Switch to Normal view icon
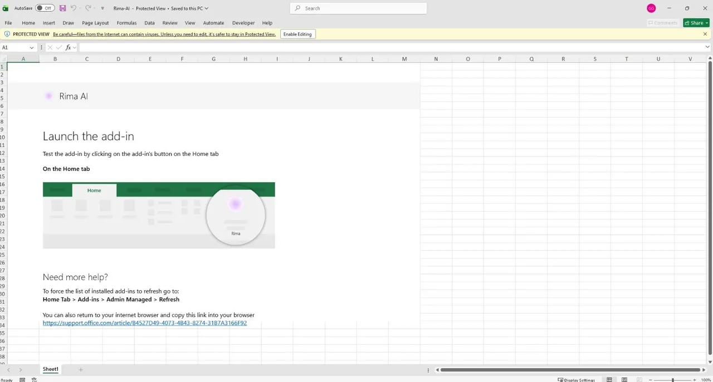Screen dimensions: 713x382 (609, 380)
